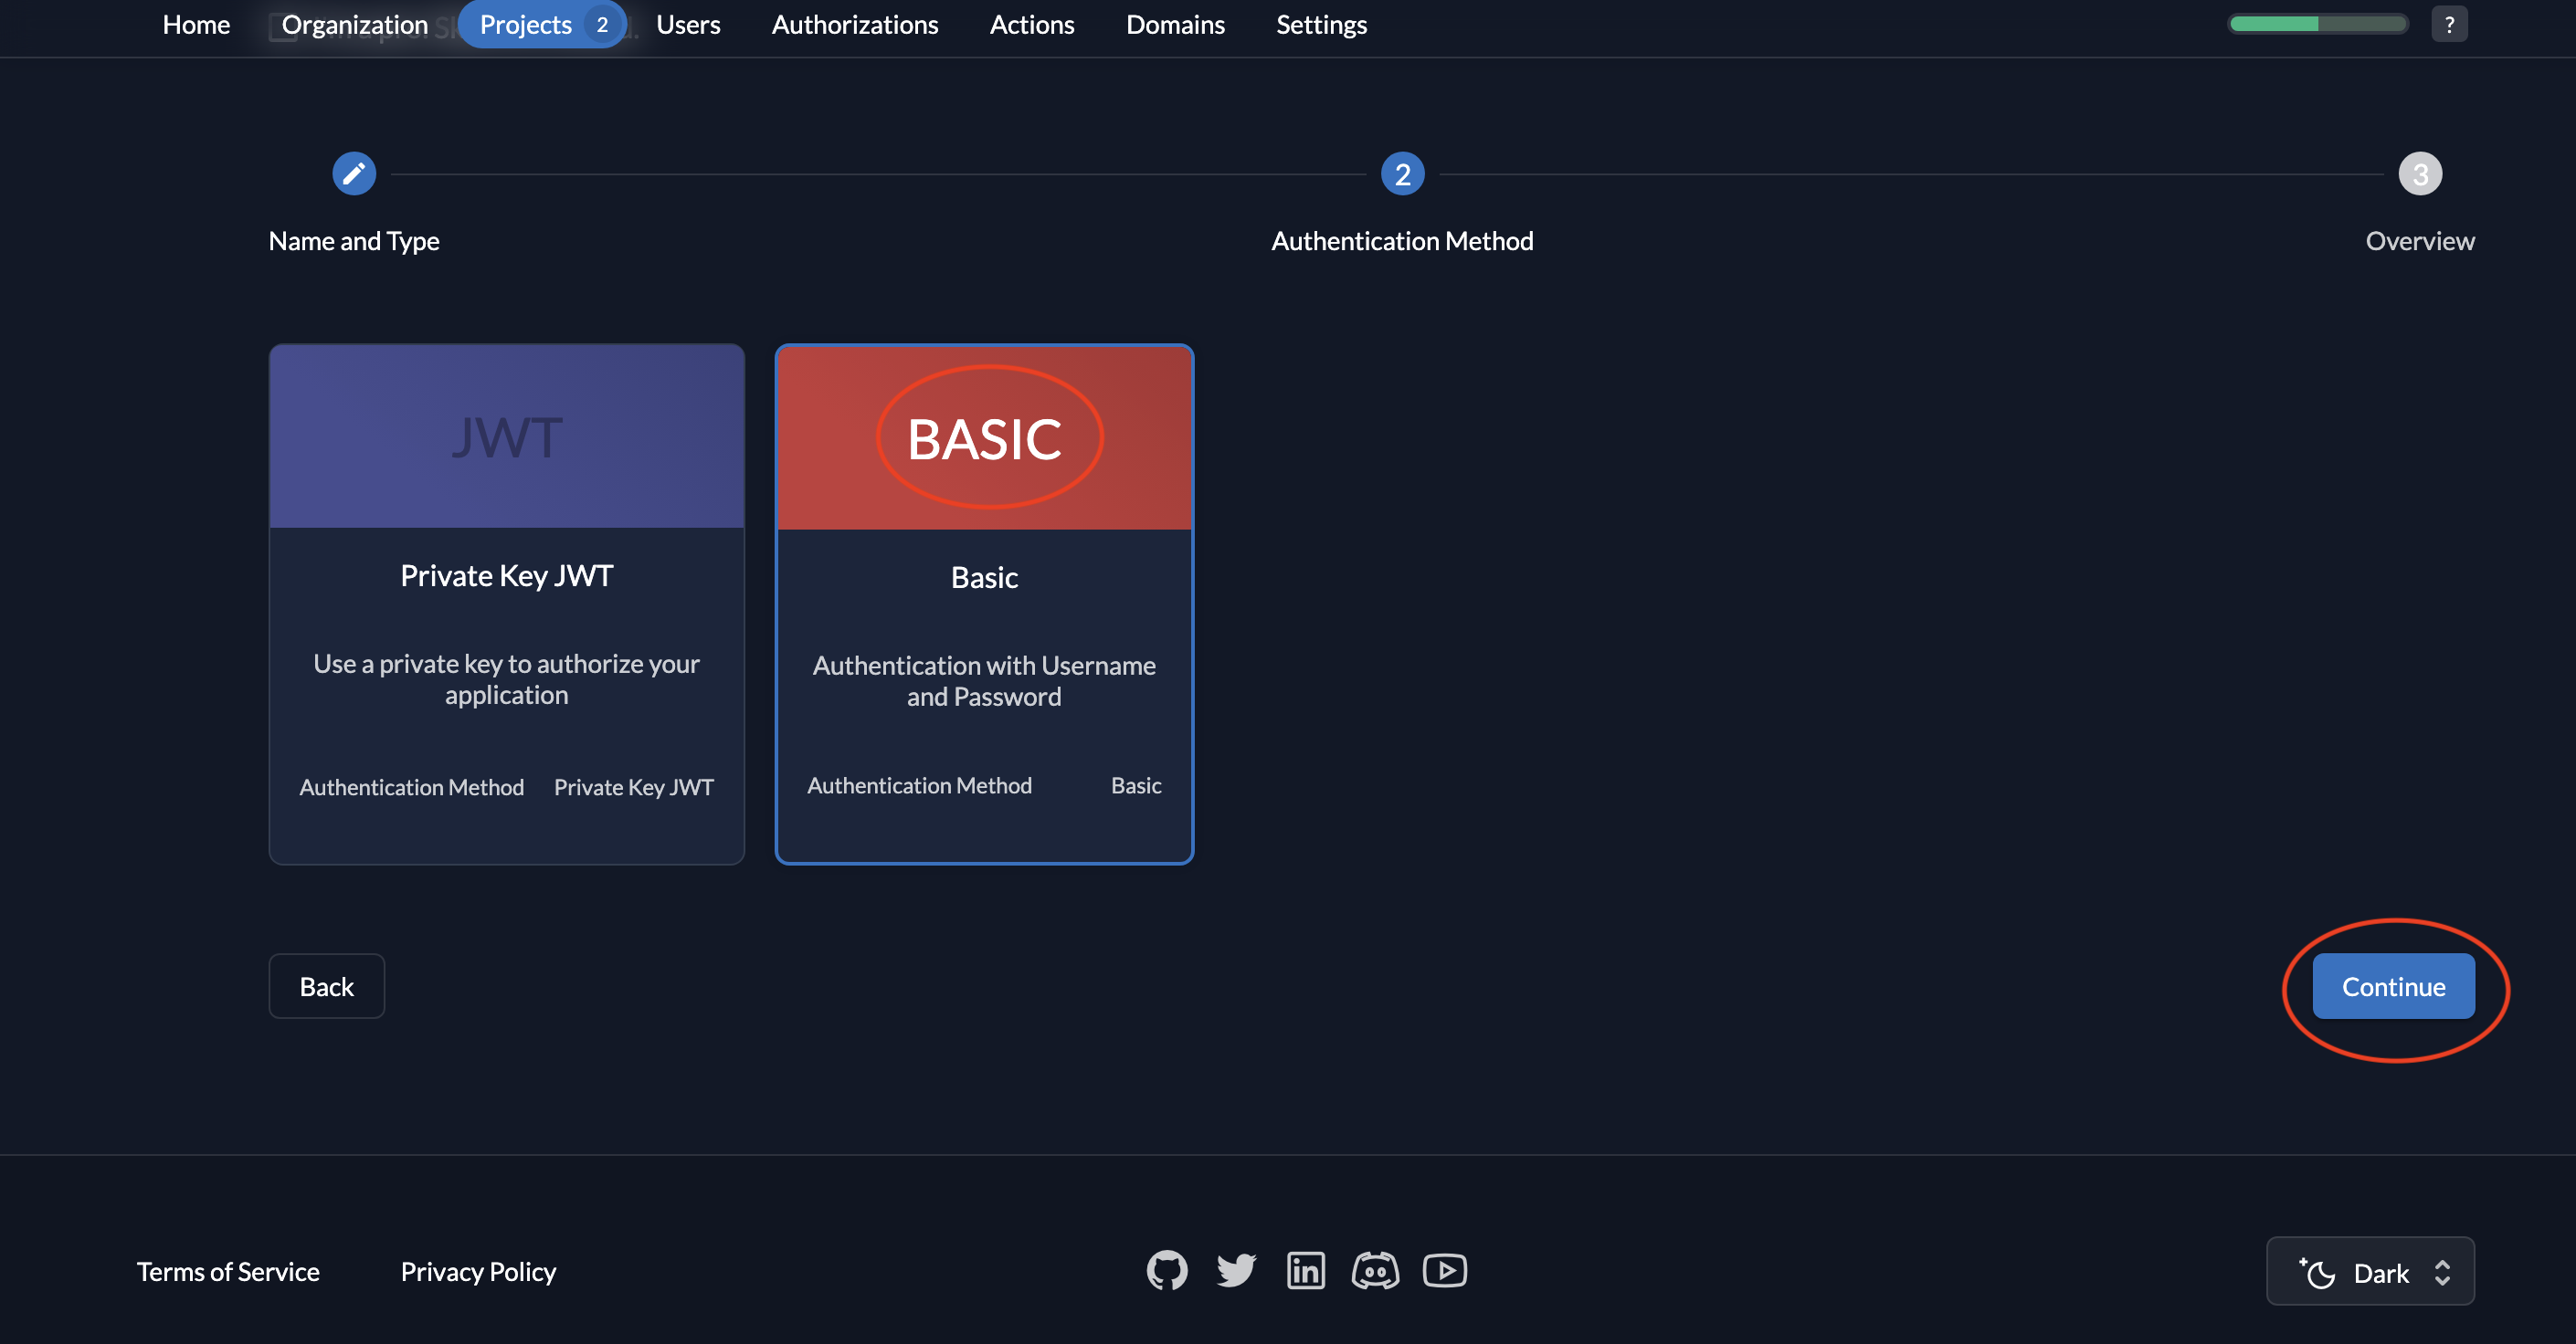Click Back to return to previous step
The height and width of the screenshot is (1344, 2576).
point(325,984)
